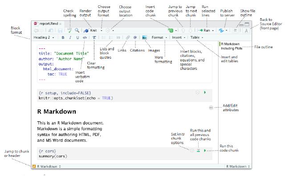
Task: Open knitr chunk options for cars chunk
Action: [192, 151]
